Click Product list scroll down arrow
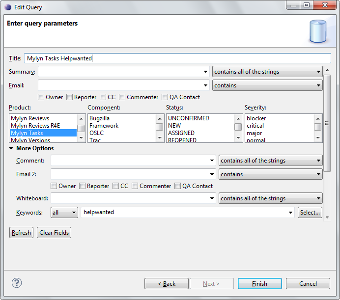 (81, 138)
